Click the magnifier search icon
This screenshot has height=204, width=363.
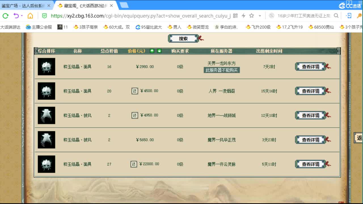click(x=336, y=16)
